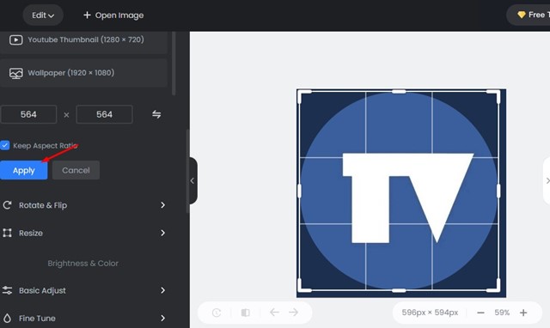This screenshot has height=328, width=550.
Task: Click the Free Trial diamond button
Action: click(x=529, y=15)
